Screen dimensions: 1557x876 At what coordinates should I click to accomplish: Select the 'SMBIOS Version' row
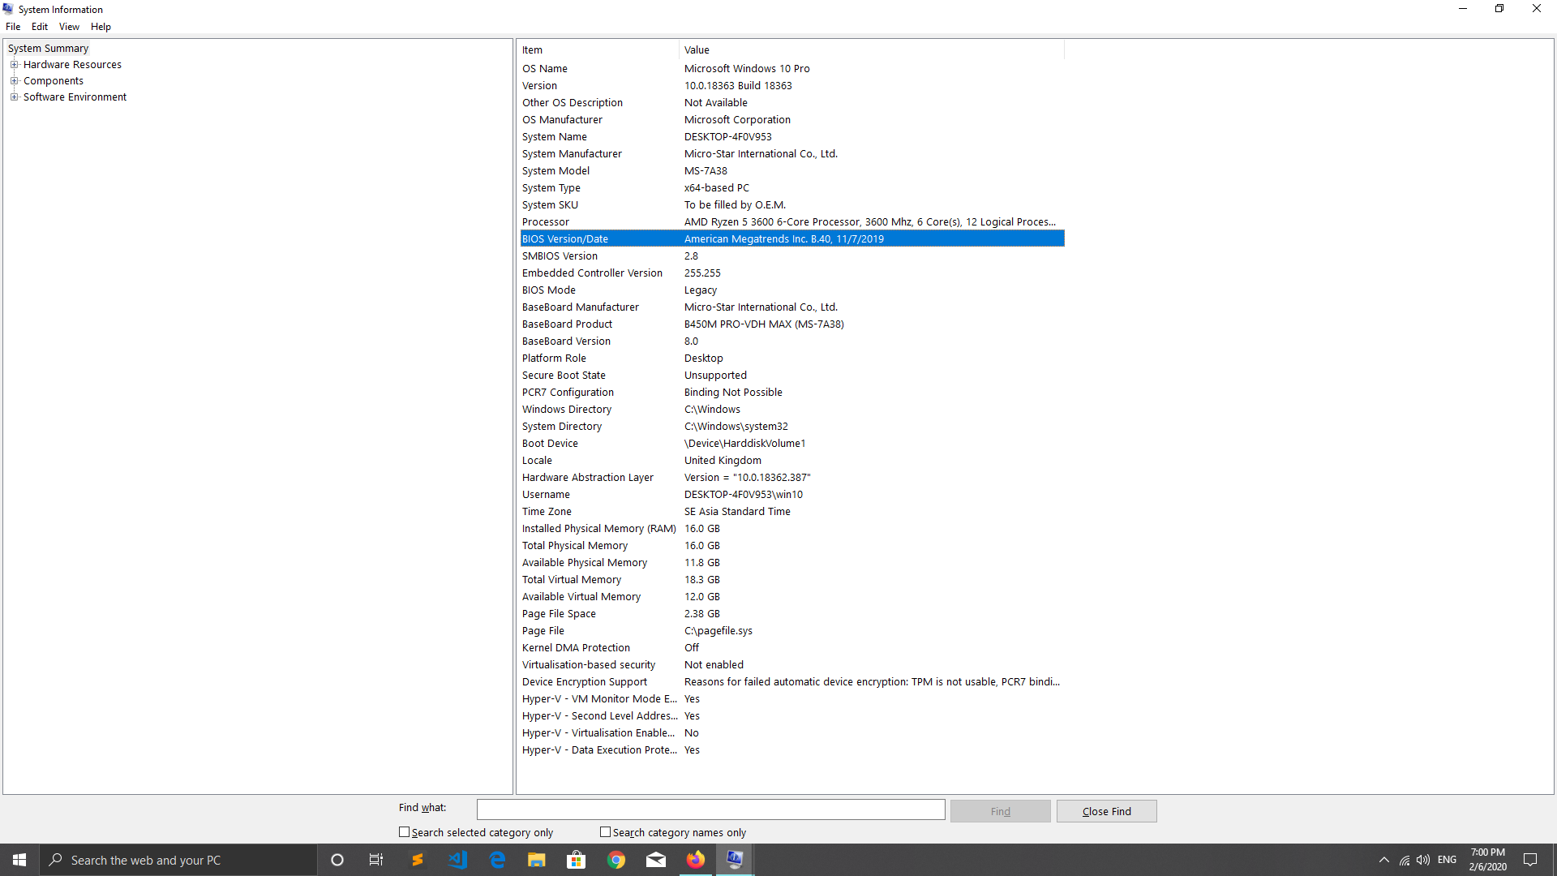(791, 256)
